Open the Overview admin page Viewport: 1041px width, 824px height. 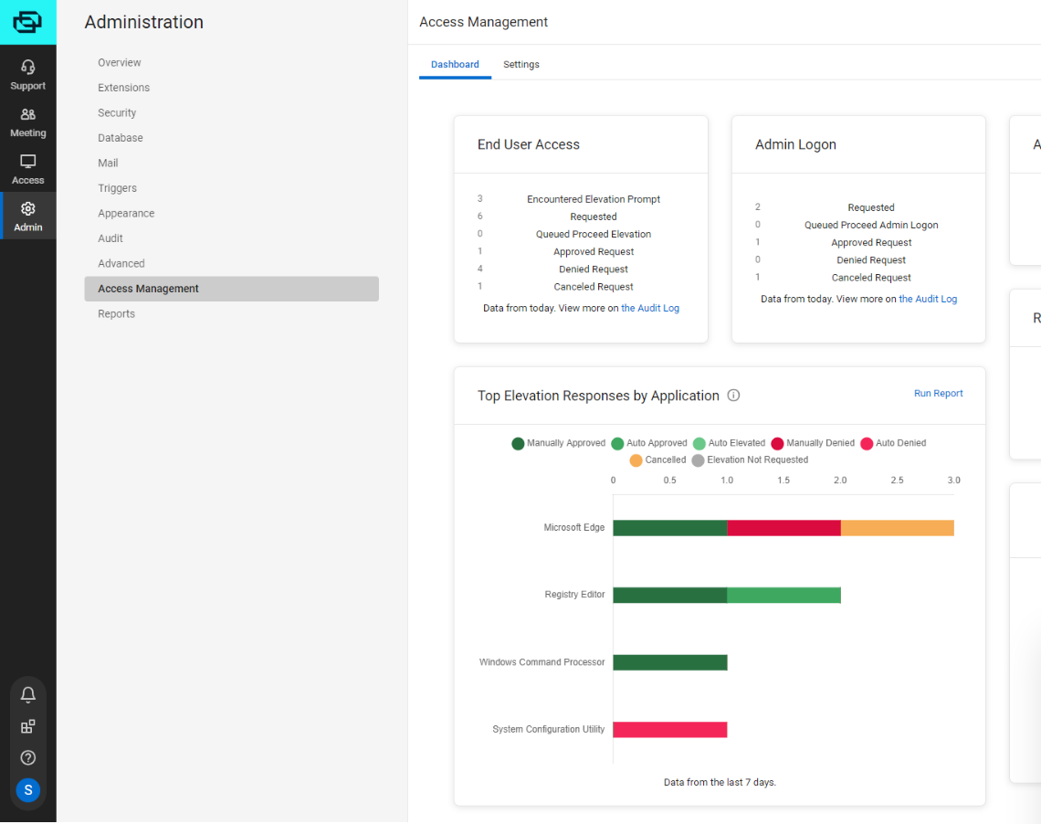pyautogui.click(x=120, y=62)
